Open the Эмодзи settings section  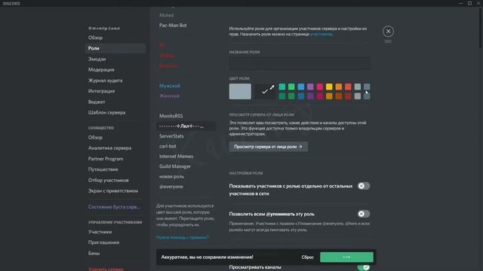(115, 59)
